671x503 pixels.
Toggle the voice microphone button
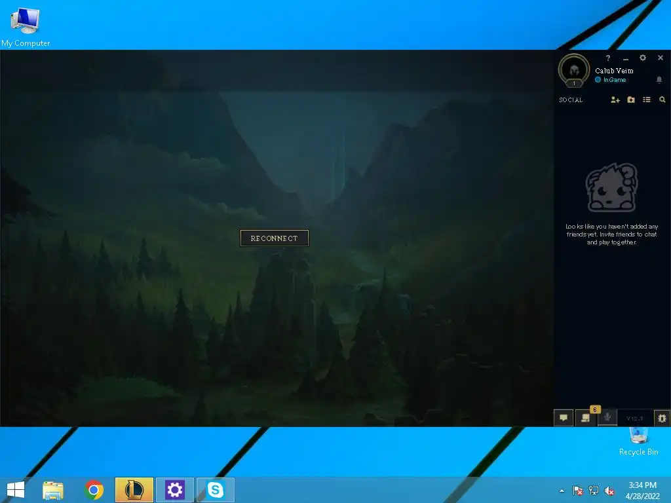[607, 417]
